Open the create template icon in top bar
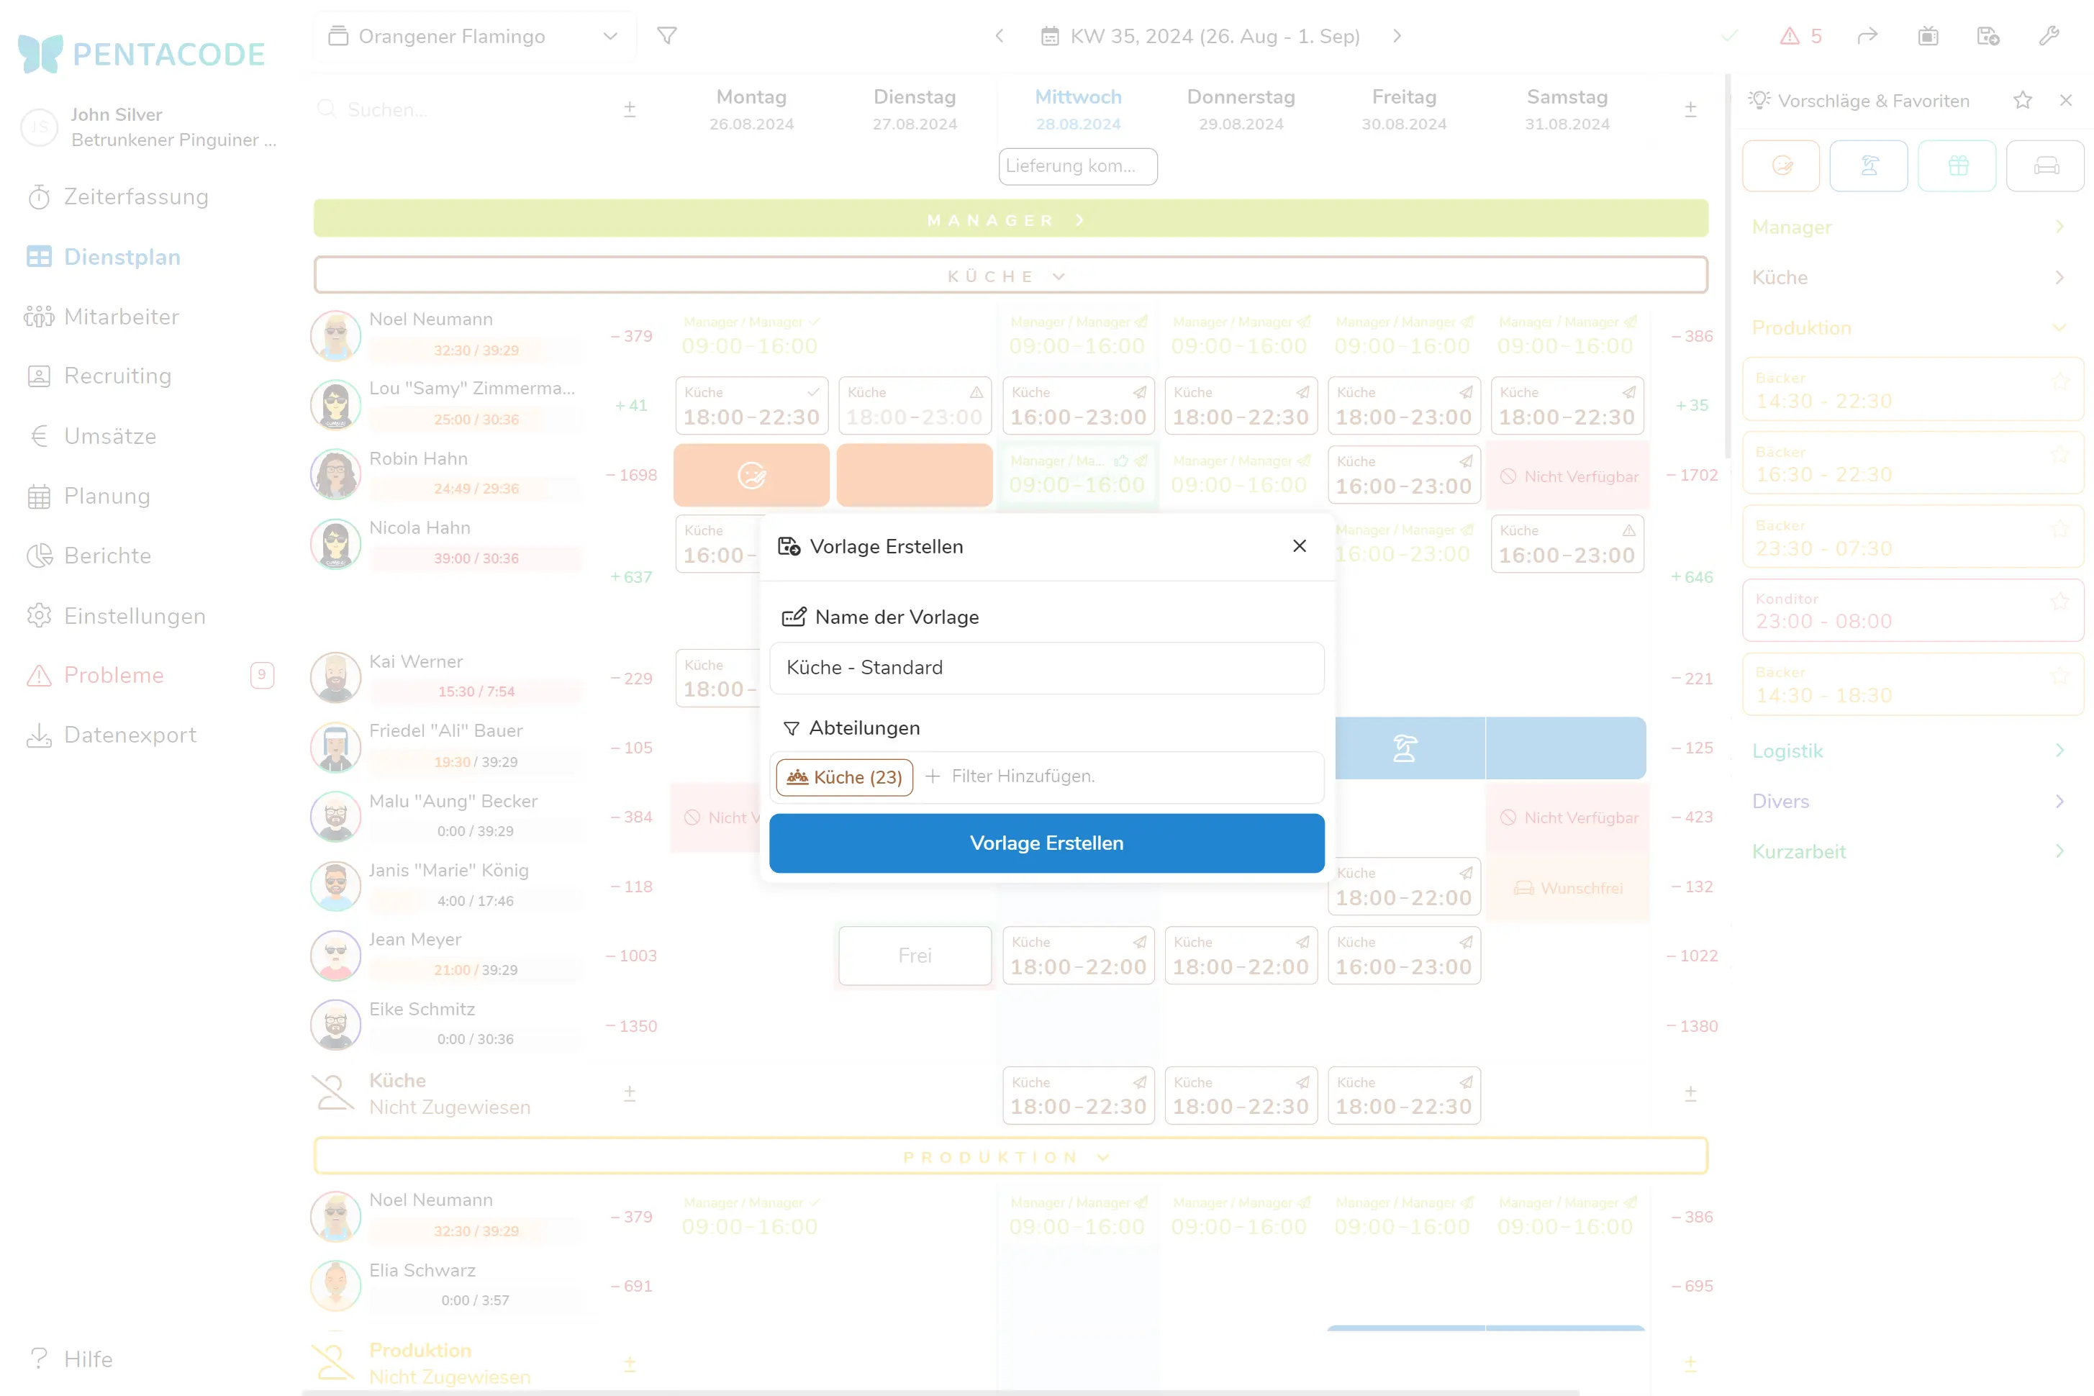The width and height of the screenshot is (2094, 1396). (1988, 35)
